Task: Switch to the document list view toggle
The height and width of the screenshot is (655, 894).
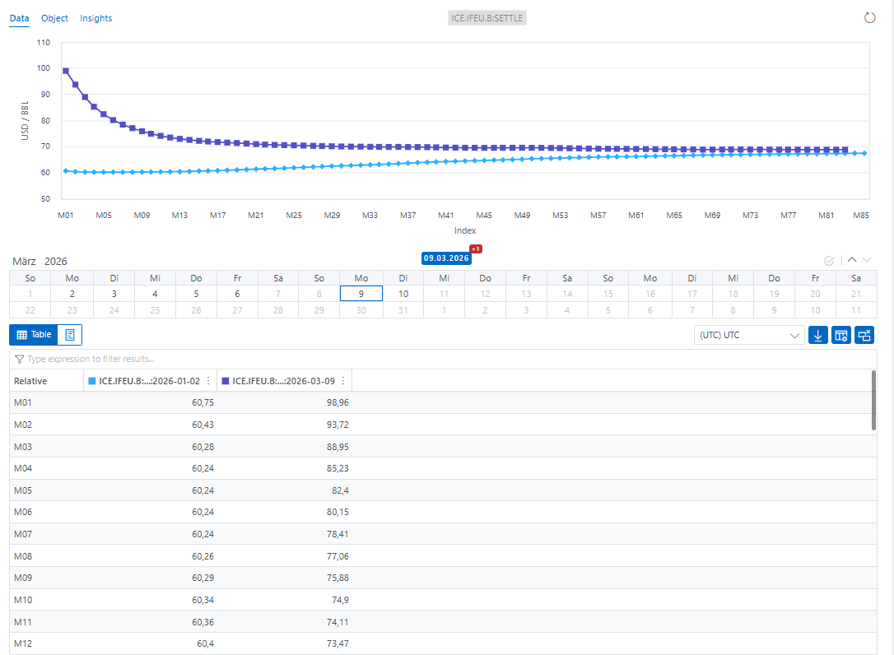Action: point(70,335)
